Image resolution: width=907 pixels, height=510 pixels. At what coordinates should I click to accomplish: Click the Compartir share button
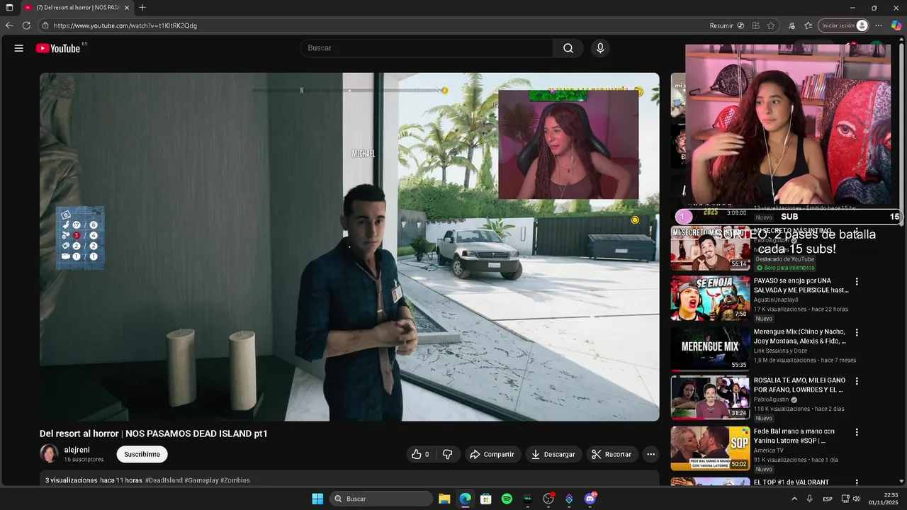click(492, 454)
